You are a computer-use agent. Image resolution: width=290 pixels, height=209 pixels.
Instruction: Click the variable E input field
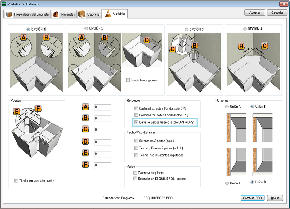[103, 154]
